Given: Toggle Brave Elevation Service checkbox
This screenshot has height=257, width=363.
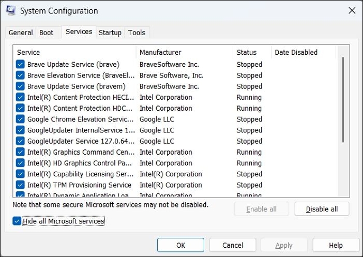Looking at the screenshot, I should pos(20,75).
